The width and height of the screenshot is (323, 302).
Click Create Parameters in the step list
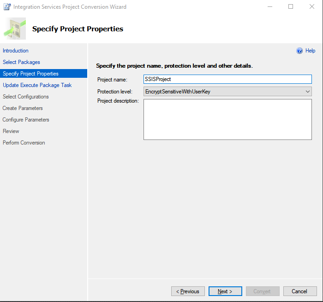[x=23, y=108]
